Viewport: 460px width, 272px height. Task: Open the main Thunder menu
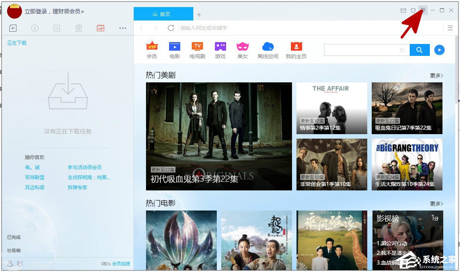coord(423,11)
